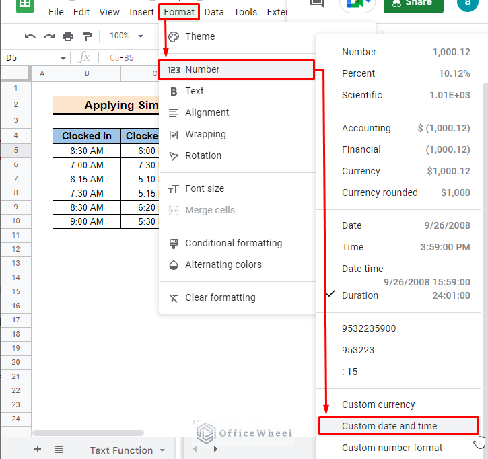The height and width of the screenshot is (459, 488).
Task: Open the comment history icon
Action: (317, 3)
